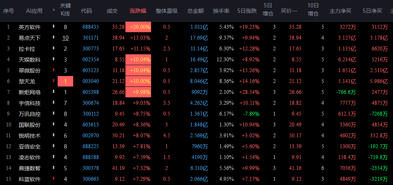Click the +28.54% 5日涨跌 value
393x185 pixels.
(x=249, y=92)
